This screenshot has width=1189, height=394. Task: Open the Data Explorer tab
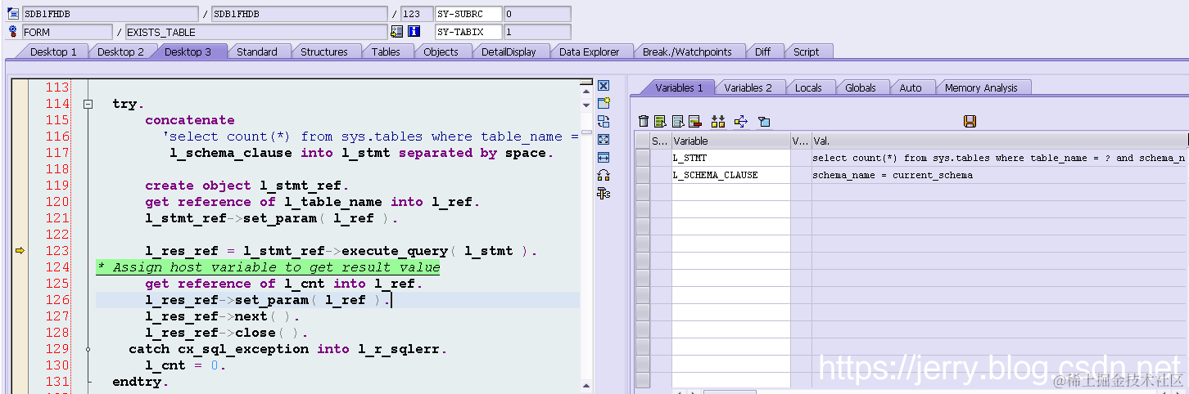590,51
